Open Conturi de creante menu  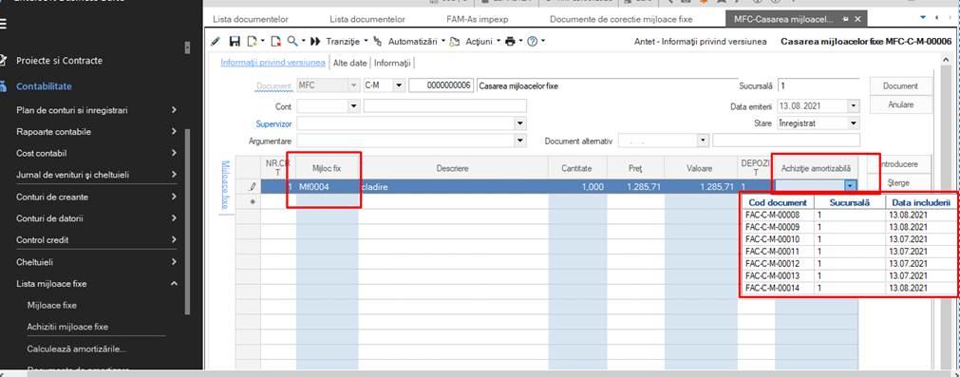(52, 198)
